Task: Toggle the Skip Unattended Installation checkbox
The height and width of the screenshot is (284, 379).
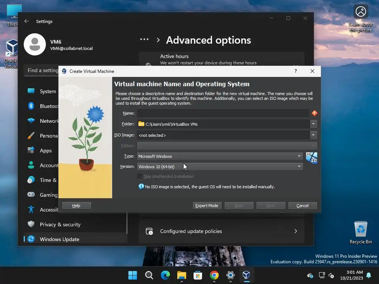Action: pyautogui.click(x=140, y=176)
